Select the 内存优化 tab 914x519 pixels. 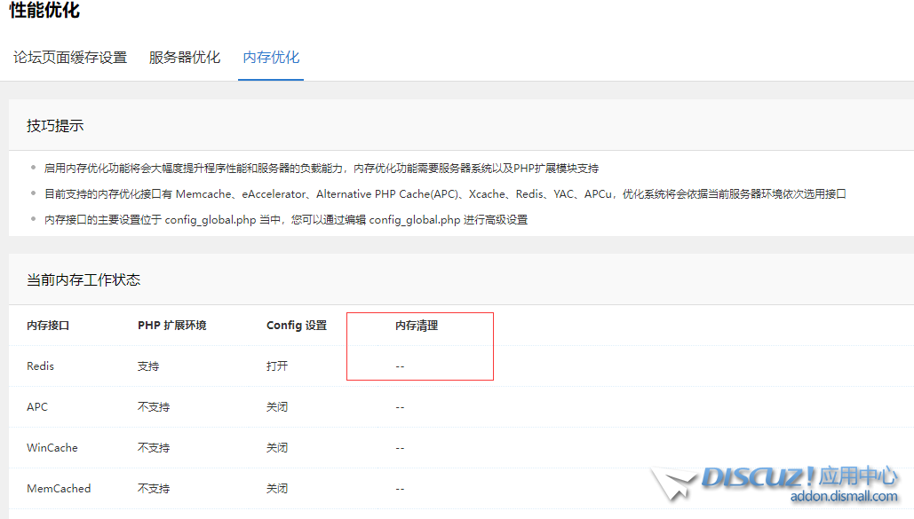click(x=271, y=58)
